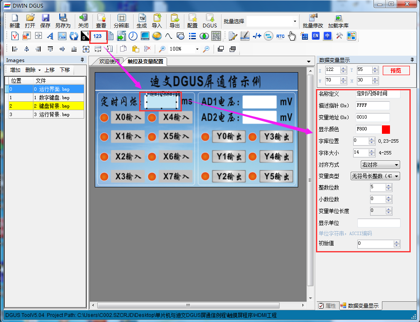Open the 变量类型 variable type dropdown
Viewport: 420px width, 322px height.
pos(375,176)
